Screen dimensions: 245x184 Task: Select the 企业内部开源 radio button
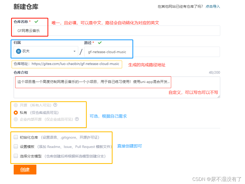16,119
